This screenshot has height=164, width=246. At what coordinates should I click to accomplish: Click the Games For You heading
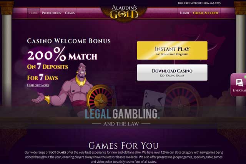(x=124, y=146)
